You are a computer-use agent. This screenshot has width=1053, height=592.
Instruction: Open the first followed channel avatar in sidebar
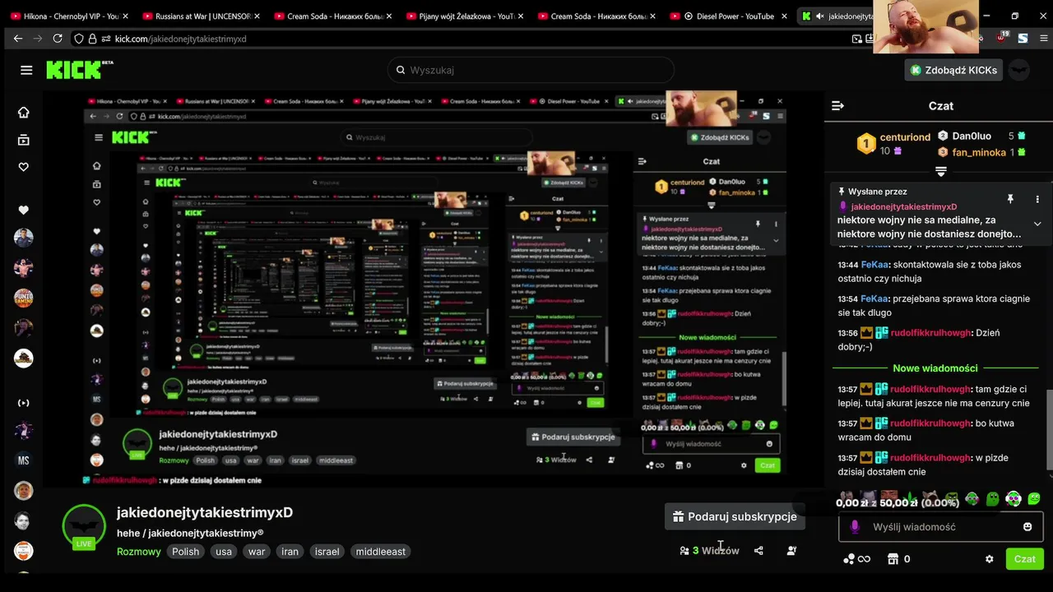(23, 238)
